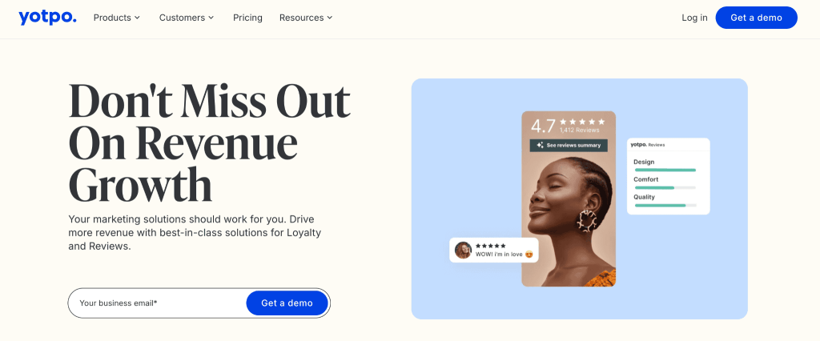Click the Design rating progress bar

point(665,170)
